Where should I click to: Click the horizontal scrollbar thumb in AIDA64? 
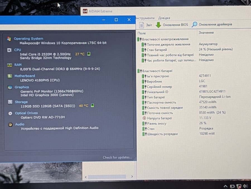click(x=107, y=177)
